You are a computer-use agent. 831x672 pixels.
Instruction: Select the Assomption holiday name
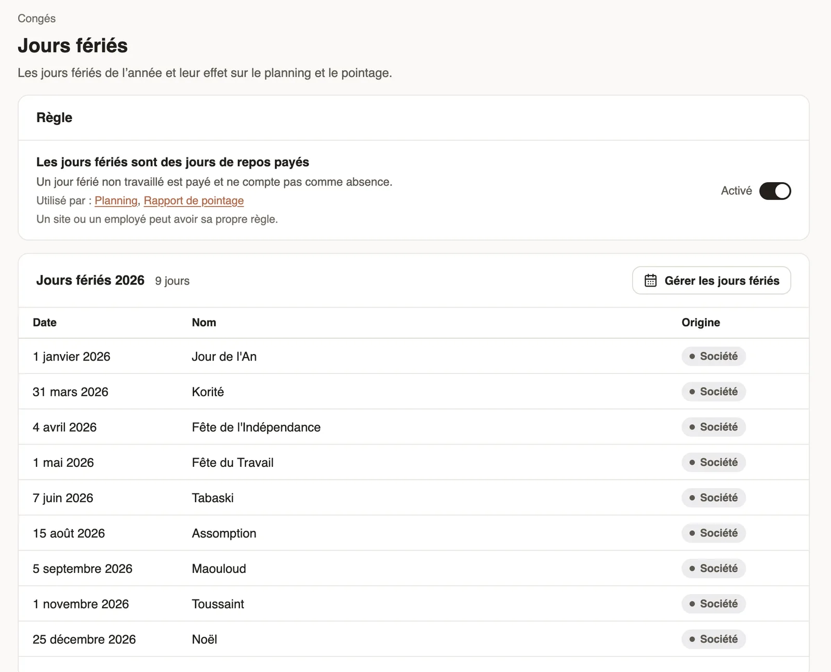224,533
